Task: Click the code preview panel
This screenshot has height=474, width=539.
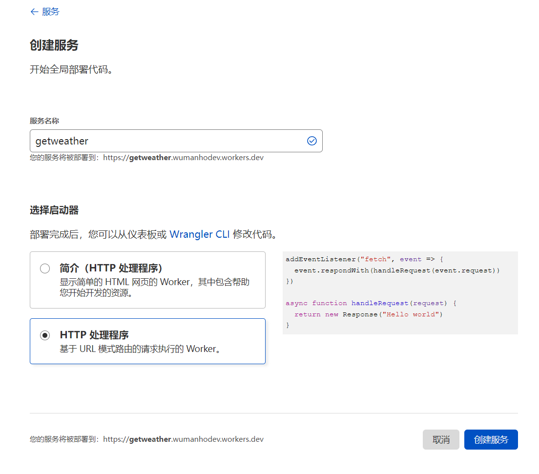Action: 400,292
